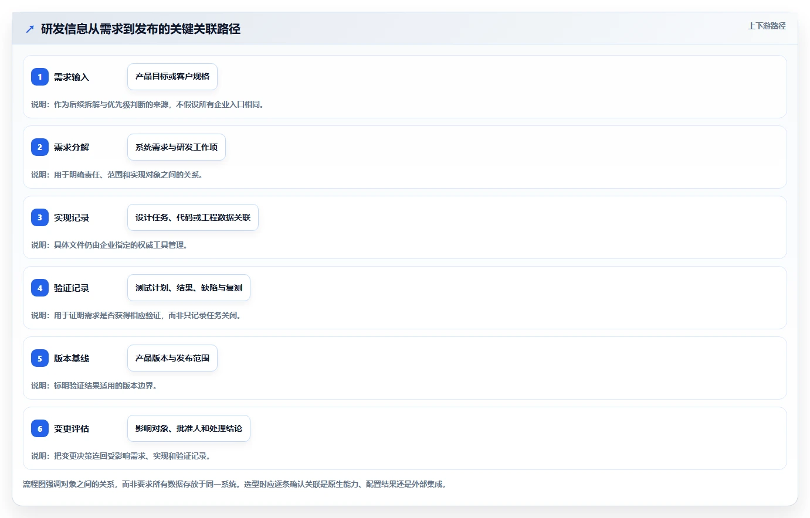Select the 测试计划、结果、缺陷与复测 chip
This screenshot has height=518, width=810.
189,288
